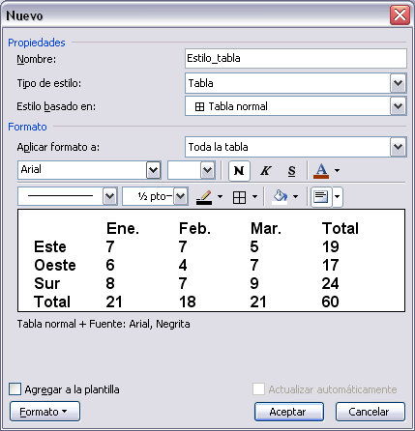Click the shading paint bucket icon
The height and width of the screenshot is (431, 415).
point(280,196)
